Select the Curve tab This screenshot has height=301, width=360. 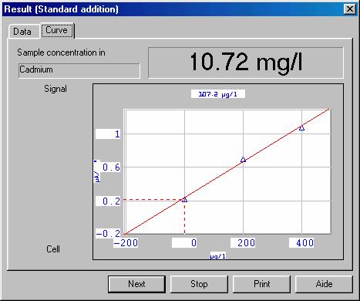tap(57, 30)
